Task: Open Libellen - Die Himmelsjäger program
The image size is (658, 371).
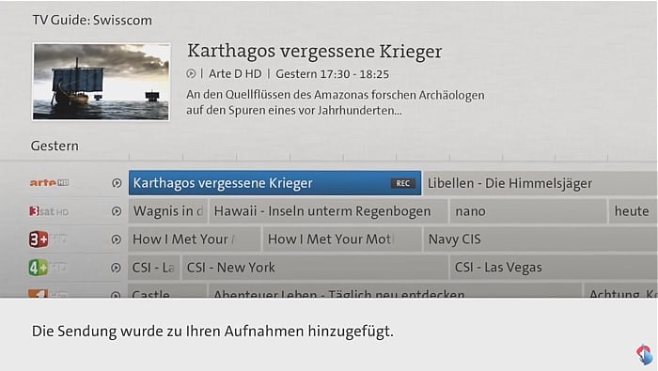Action: 540,183
